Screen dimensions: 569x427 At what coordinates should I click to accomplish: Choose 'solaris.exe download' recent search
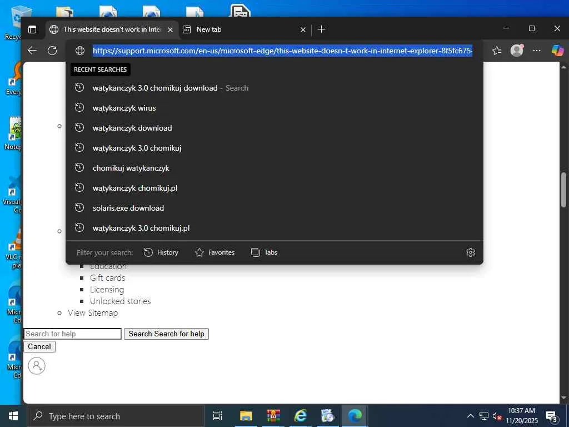274,208
